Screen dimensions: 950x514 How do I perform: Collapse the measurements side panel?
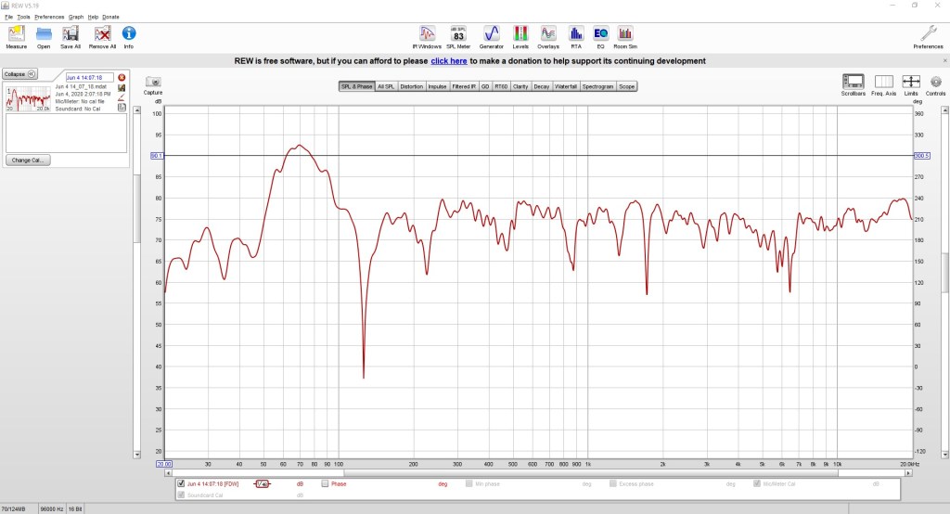19,73
